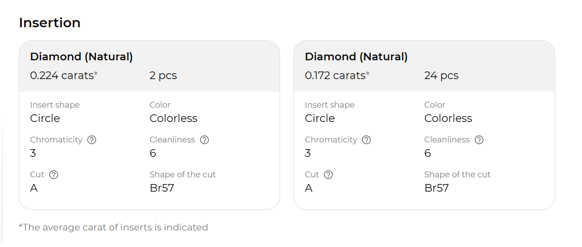Click the average carat footnote text
Image resolution: width=582 pixels, height=247 pixels.
113,227
